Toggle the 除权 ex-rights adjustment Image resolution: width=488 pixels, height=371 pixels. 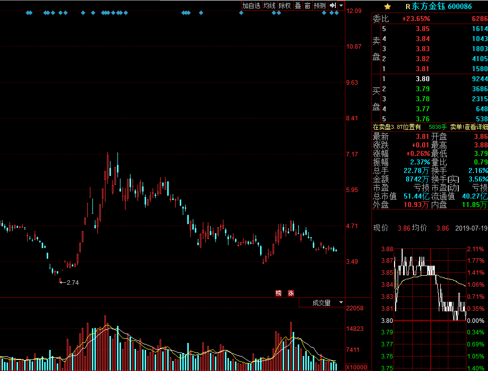click(x=285, y=6)
